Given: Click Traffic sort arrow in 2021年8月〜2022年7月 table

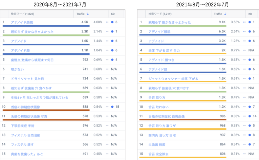Looking at the screenshot, I should coord(225,14).
